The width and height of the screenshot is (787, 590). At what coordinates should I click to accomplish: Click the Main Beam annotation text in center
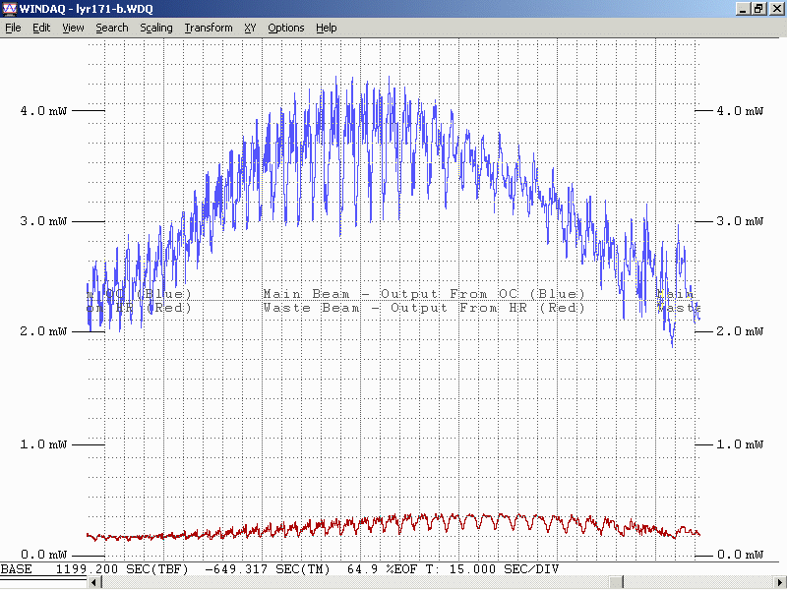424,294
